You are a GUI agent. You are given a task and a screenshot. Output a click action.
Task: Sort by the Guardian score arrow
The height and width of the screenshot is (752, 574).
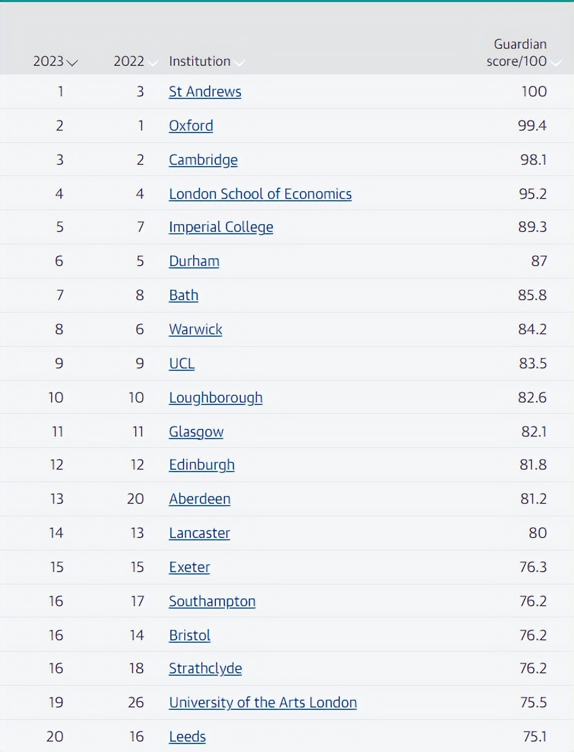click(x=555, y=63)
